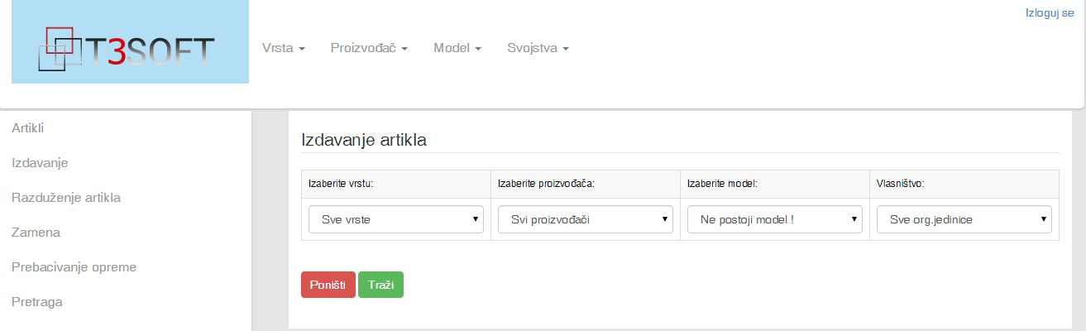
Task: Open Razduženje artikla page
Action: 66,198
